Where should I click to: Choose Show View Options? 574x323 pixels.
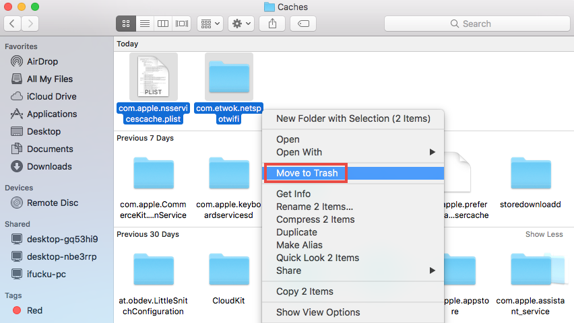coord(353,312)
